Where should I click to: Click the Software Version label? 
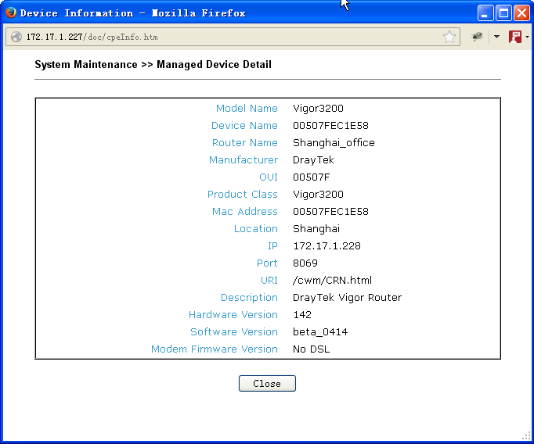(x=234, y=331)
